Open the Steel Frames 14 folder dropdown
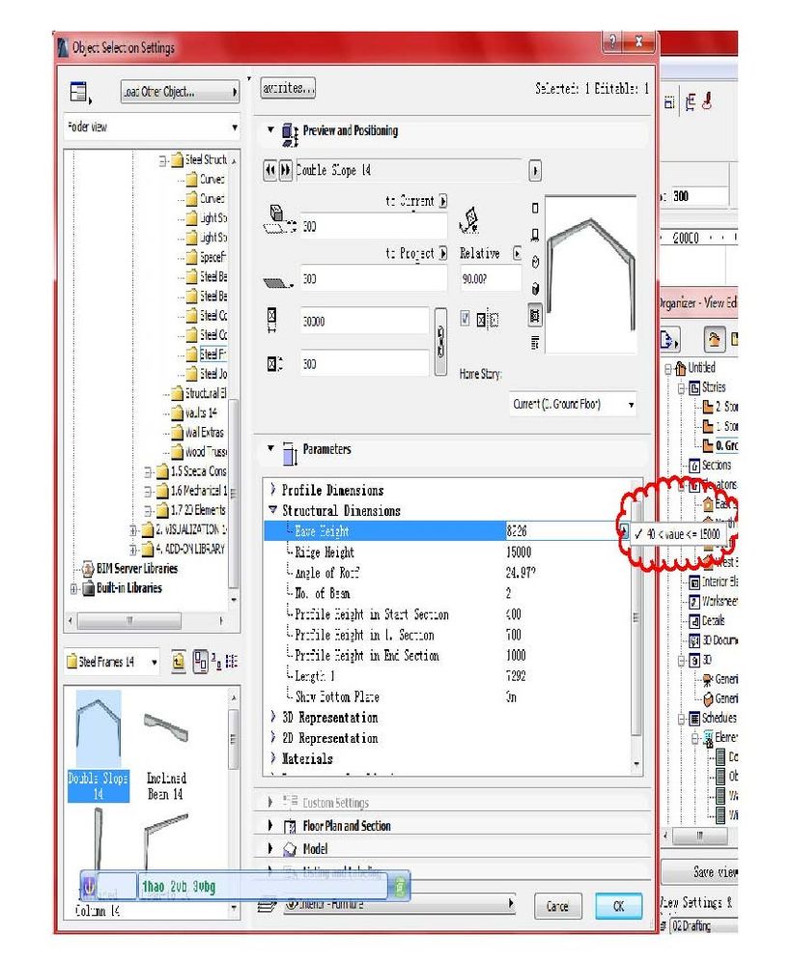 coord(111,663)
